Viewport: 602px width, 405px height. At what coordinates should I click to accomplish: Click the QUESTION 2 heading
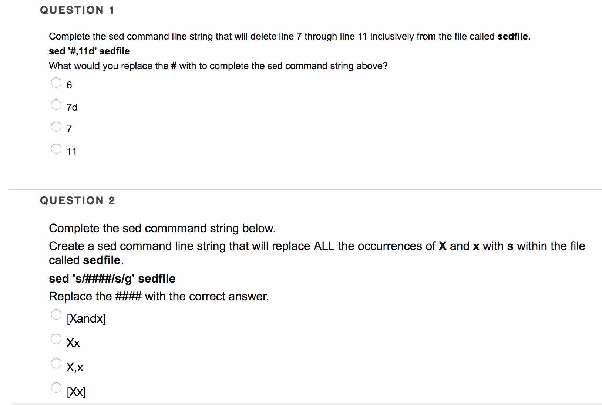(78, 200)
